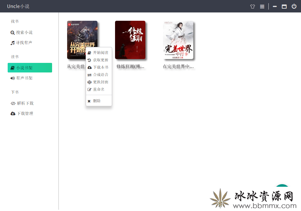Click the Uncle小说 app title
Image resolution: width=301 pixels, height=211 pixels.
click(18, 6)
